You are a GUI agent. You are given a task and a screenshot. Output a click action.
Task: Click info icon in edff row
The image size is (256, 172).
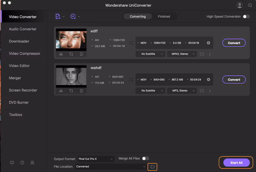pyautogui.click(x=210, y=54)
